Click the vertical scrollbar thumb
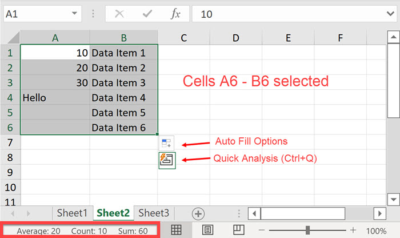This screenshot has width=400, height=238. (393, 81)
